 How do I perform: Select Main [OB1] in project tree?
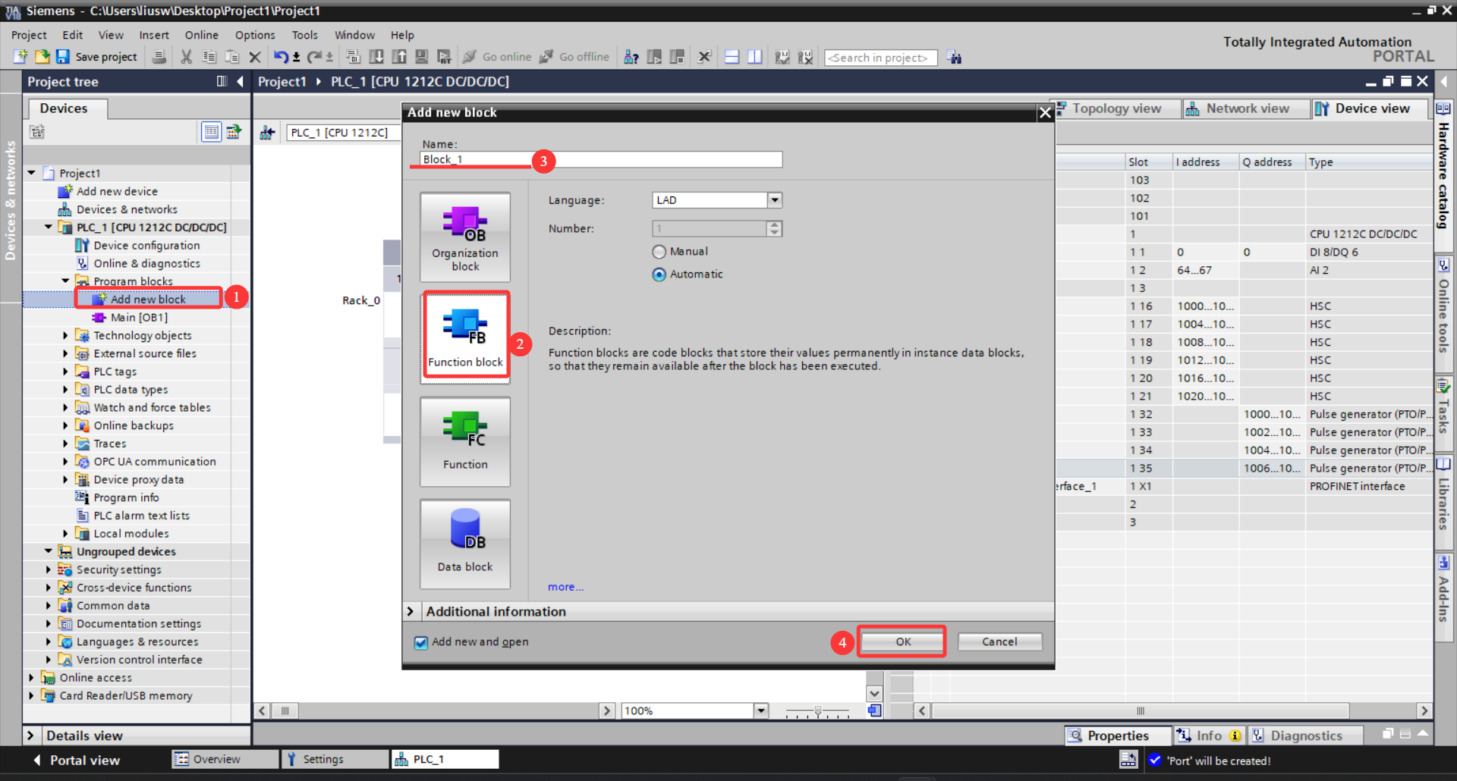click(x=139, y=317)
